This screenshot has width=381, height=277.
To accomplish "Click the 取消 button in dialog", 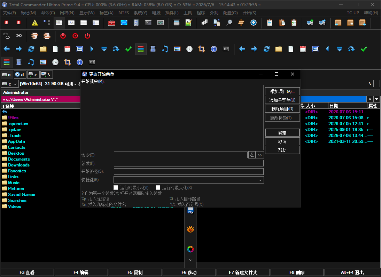I will point(282,141).
